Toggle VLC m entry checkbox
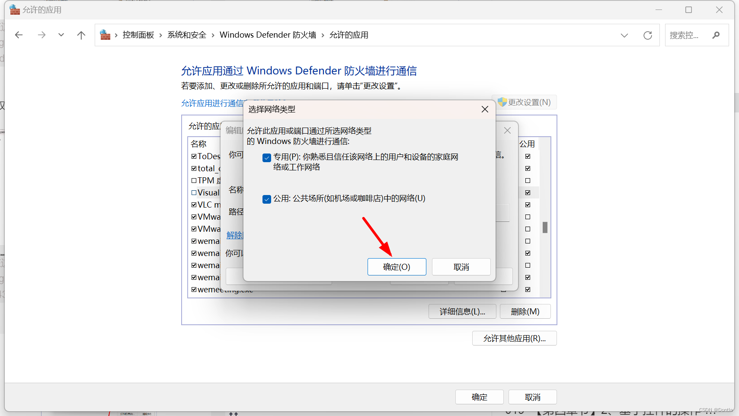This screenshot has height=416, width=739. point(194,205)
